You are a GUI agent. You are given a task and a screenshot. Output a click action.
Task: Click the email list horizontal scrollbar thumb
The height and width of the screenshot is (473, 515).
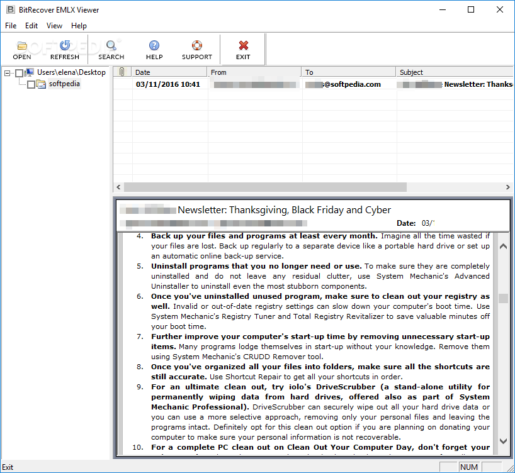(x=265, y=187)
